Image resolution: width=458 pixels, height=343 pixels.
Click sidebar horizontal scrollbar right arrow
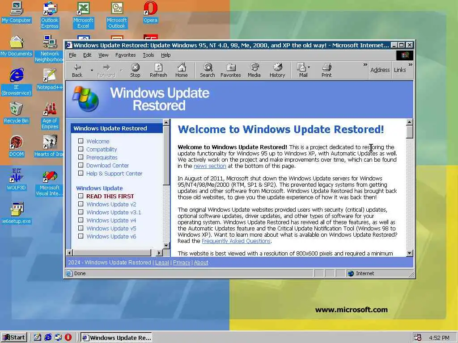pyautogui.click(x=159, y=253)
